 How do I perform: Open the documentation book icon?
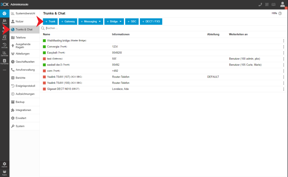click(273, 4)
